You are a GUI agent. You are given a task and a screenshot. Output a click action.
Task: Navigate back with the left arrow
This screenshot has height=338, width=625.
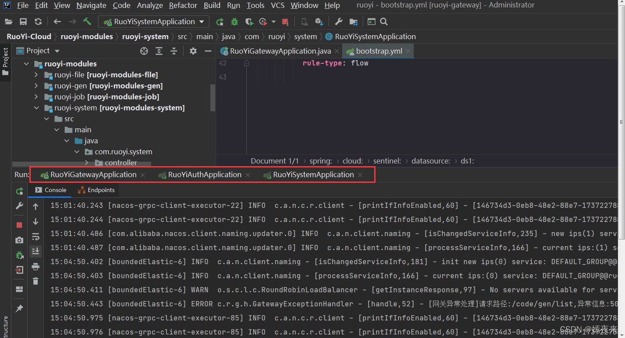(57, 22)
